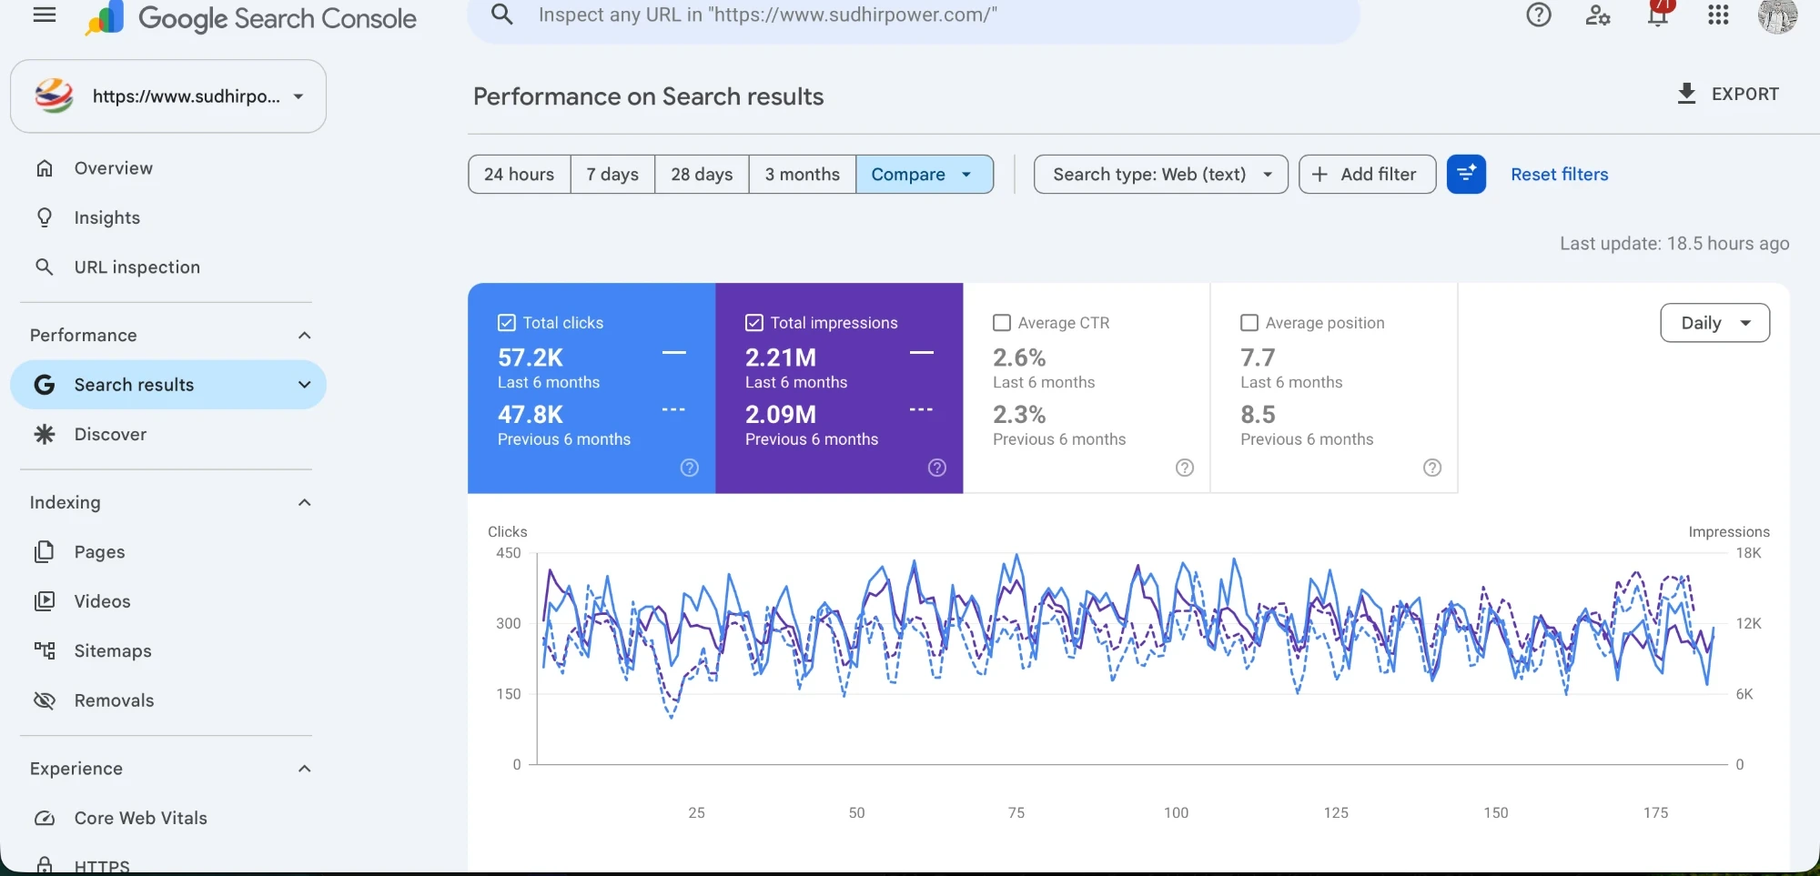Screen dimensions: 1820x876
Task: Click the Last update: 18.5 hours ago text
Action: [1674, 243]
